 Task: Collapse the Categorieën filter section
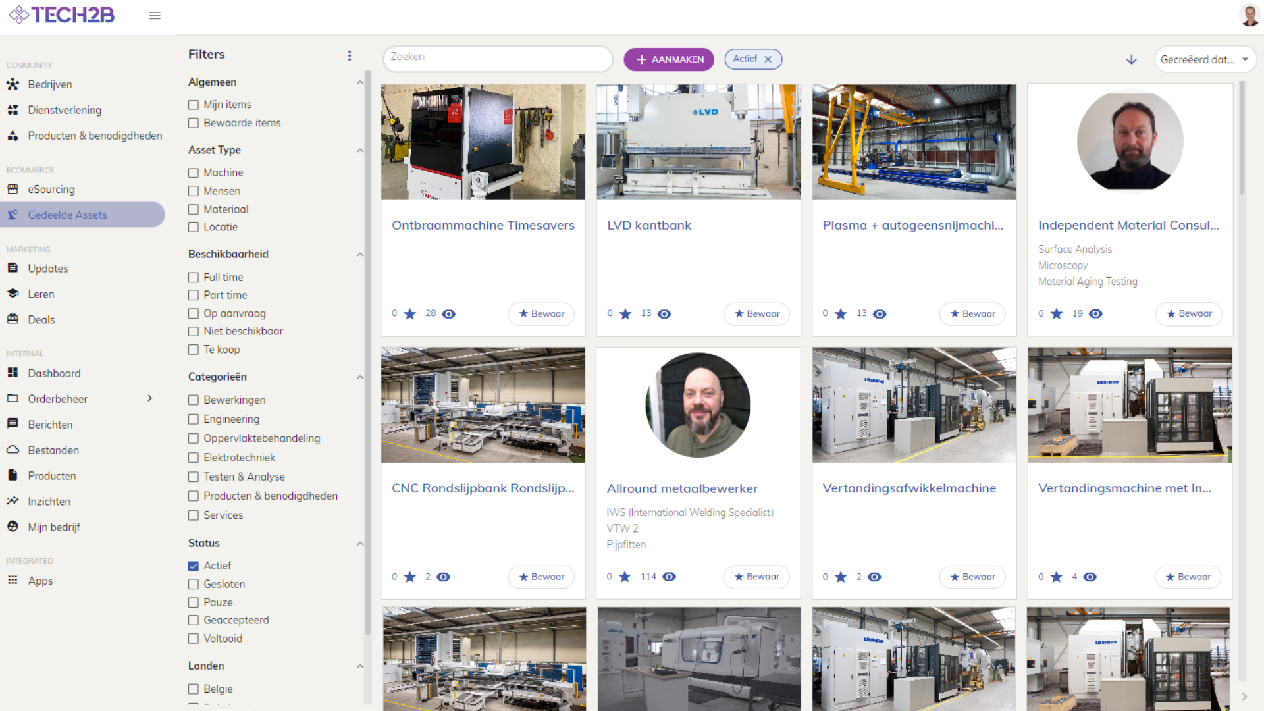pos(359,377)
